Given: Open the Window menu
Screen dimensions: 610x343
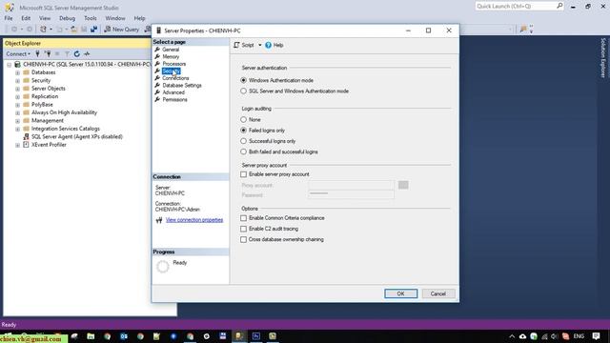Looking at the screenshot, I should point(115,18).
